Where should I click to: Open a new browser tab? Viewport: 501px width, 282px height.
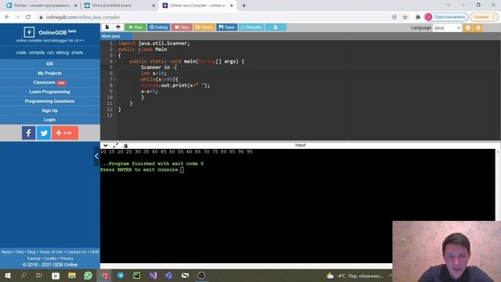(x=243, y=5)
